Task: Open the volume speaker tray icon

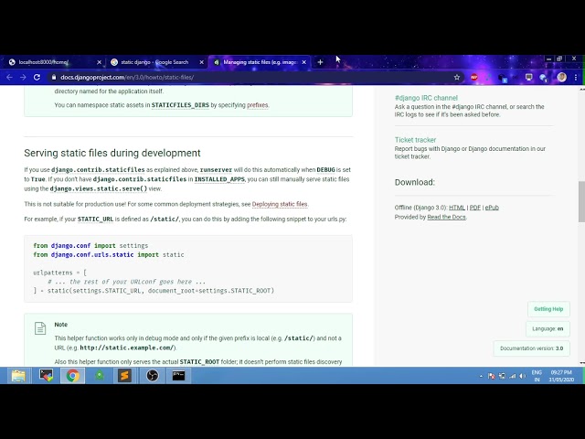Action: click(x=523, y=376)
